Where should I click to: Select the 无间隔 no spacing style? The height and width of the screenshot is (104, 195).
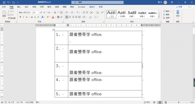pos(122,14)
